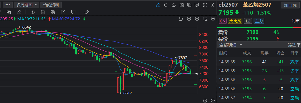Click the cloud sync icon

pyautogui.click(x=174, y=5)
